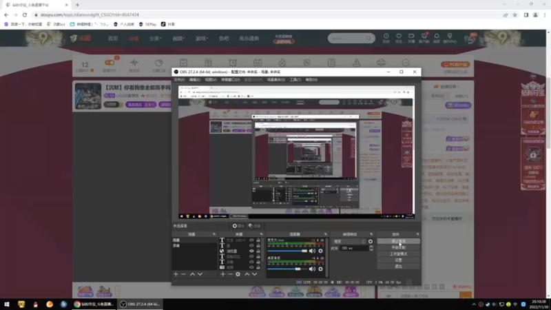Image resolution: width=551 pixels, height=310 pixels.
Task: Adjust 麦克风/Aux volume slider
Action: pyautogui.click(x=287, y=251)
